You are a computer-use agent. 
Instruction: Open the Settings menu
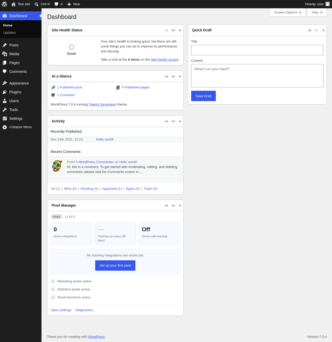click(21, 118)
